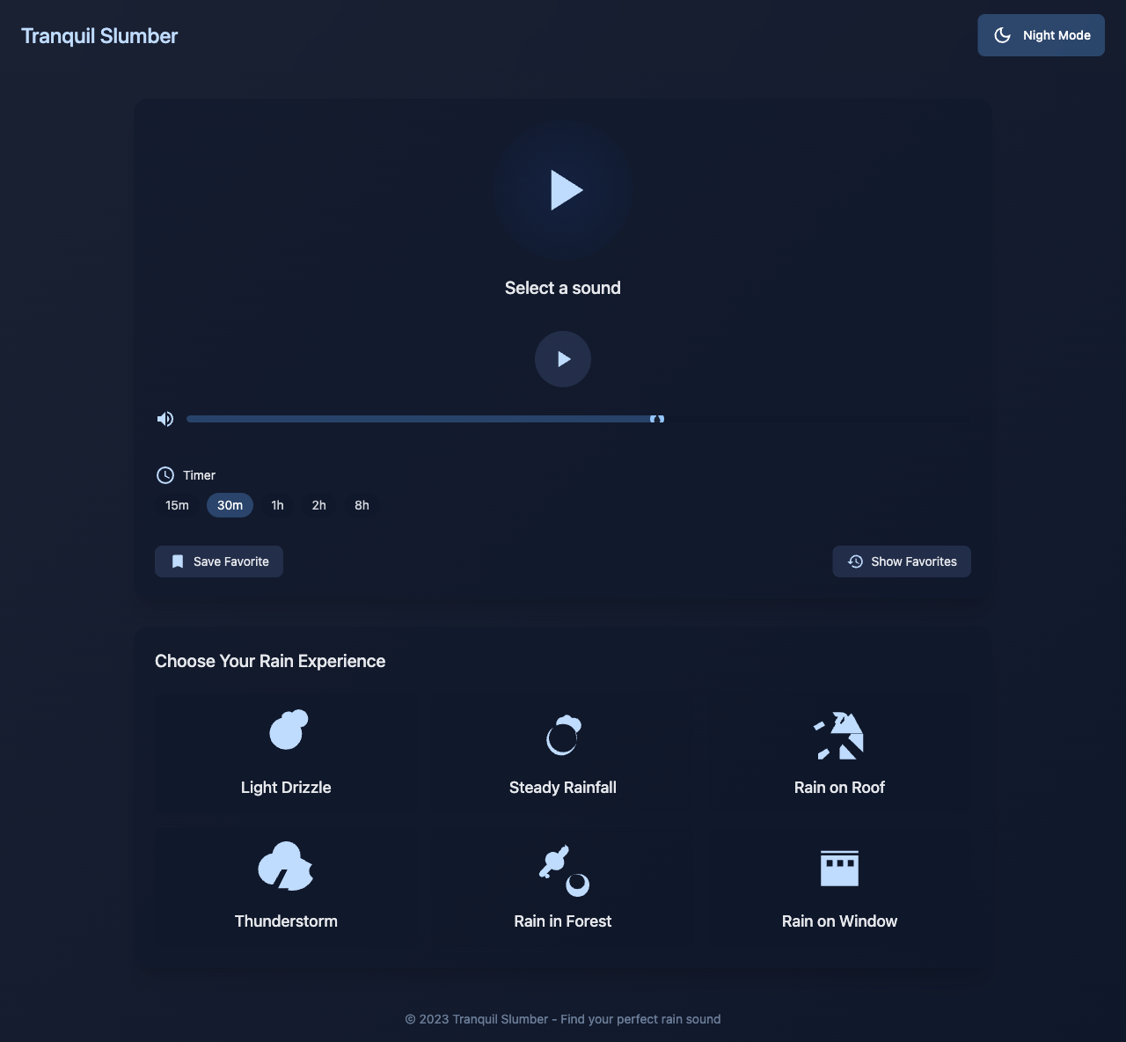1126x1042 pixels.
Task: Select the Rain in Forest icon
Action: 562,870
